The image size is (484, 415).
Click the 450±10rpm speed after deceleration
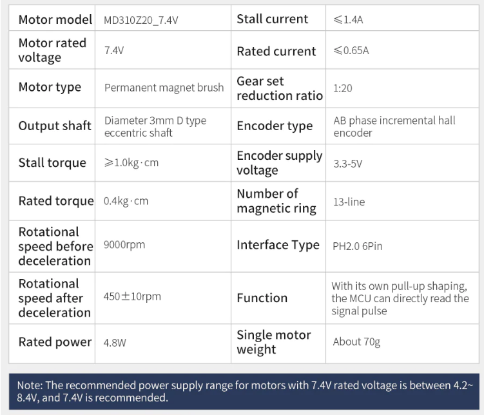pos(132,296)
